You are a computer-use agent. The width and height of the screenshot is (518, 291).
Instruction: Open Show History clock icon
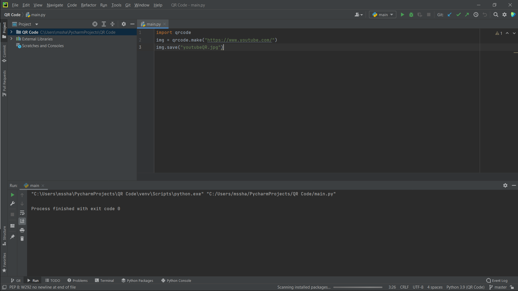(x=476, y=15)
